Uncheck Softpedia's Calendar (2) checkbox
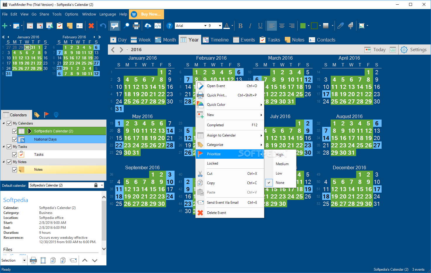This screenshot has width=431, height=273. coord(15,131)
